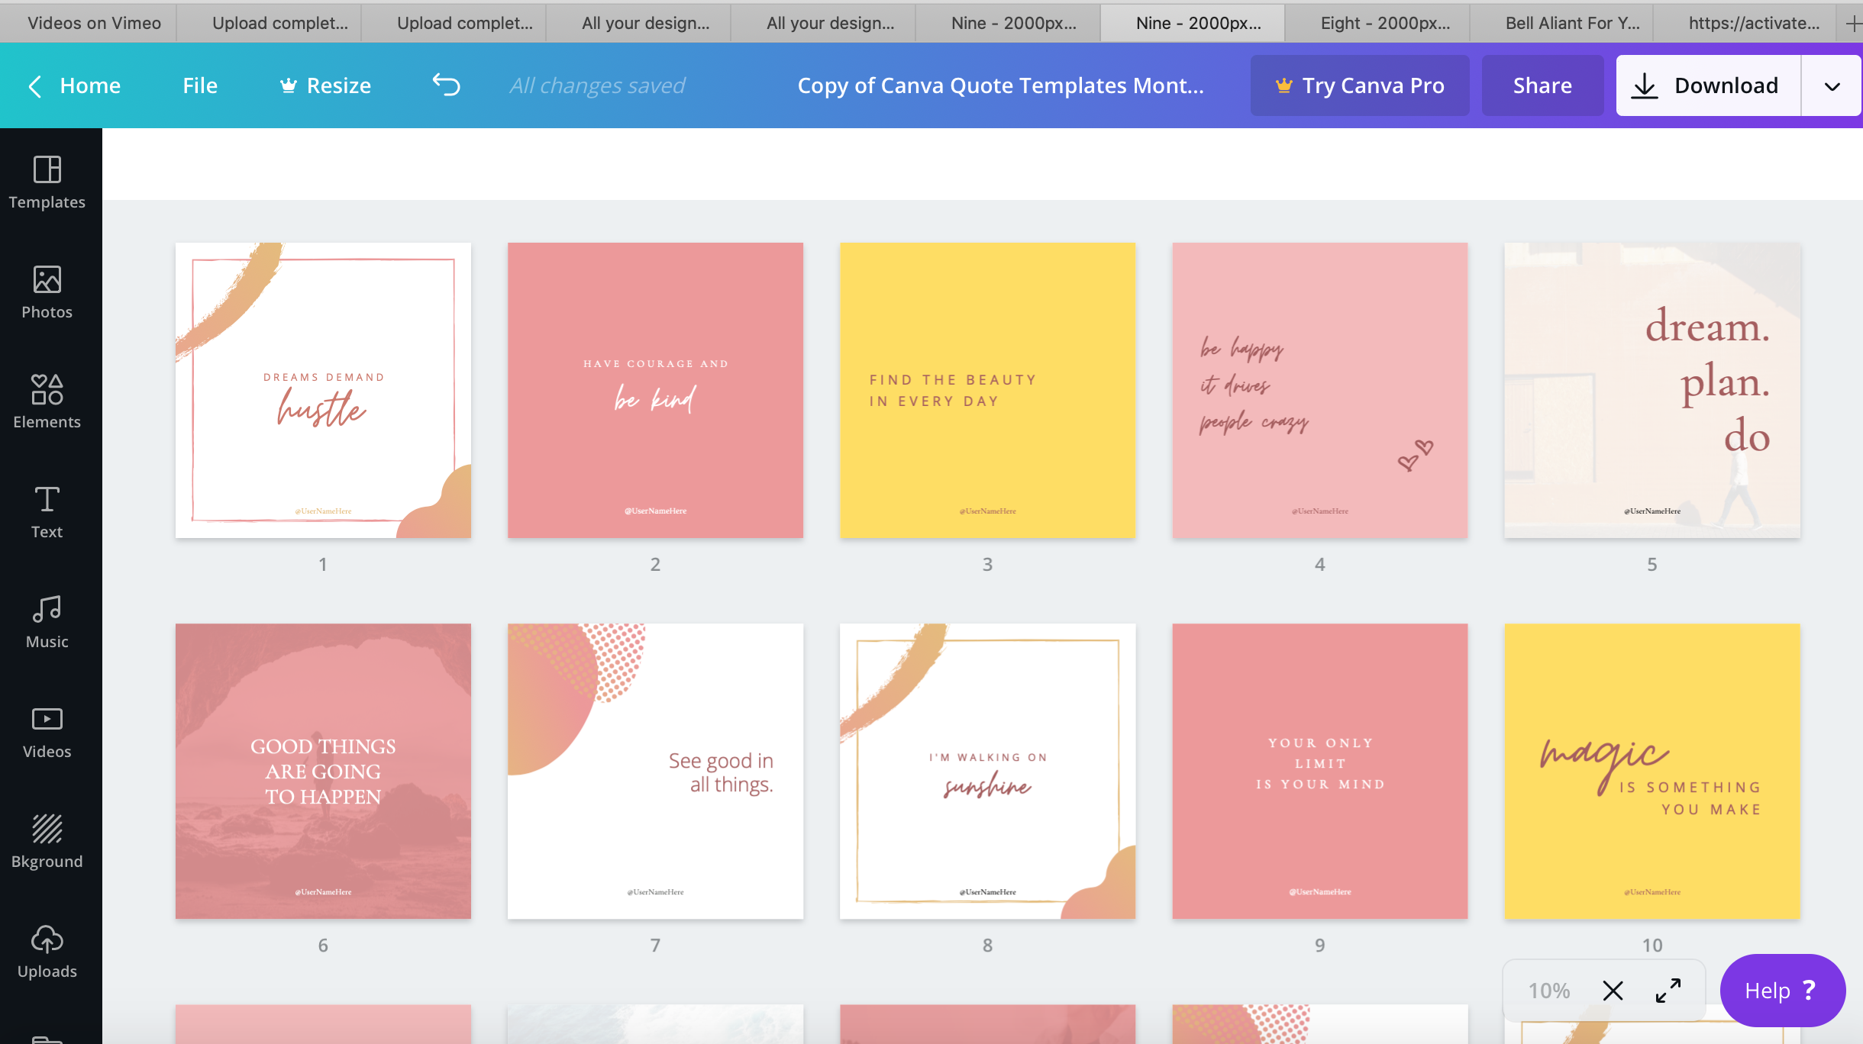This screenshot has height=1044, width=1863.
Task: Select page 5 'dream. plan. do' thumbnail
Action: point(1652,390)
